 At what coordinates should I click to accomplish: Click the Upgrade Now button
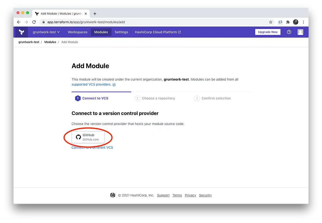(x=268, y=32)
